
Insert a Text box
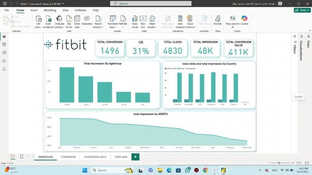coord(143,22)
